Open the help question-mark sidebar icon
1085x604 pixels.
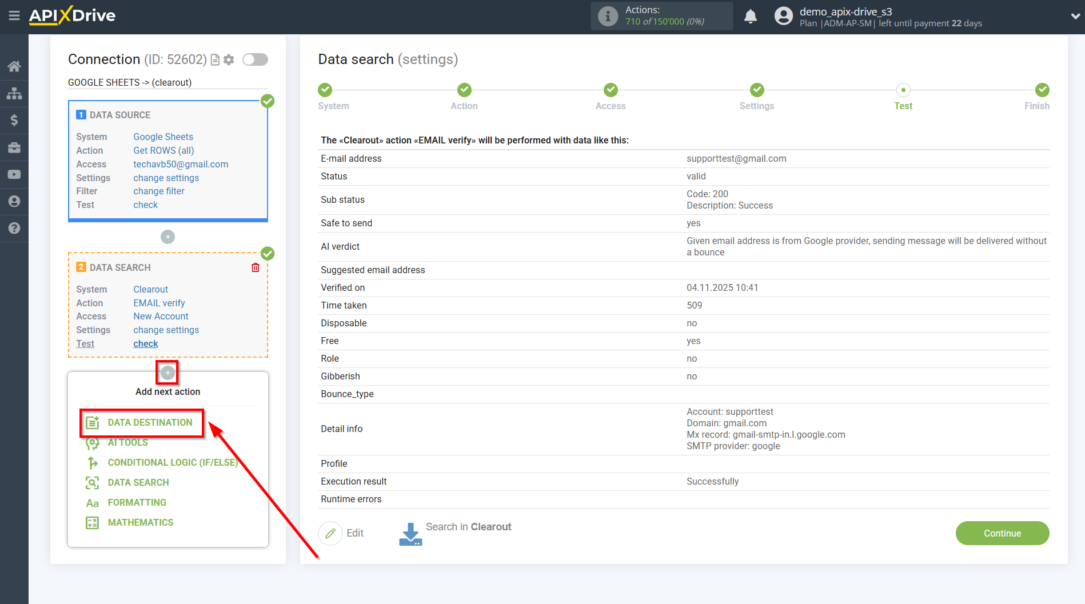14,228
